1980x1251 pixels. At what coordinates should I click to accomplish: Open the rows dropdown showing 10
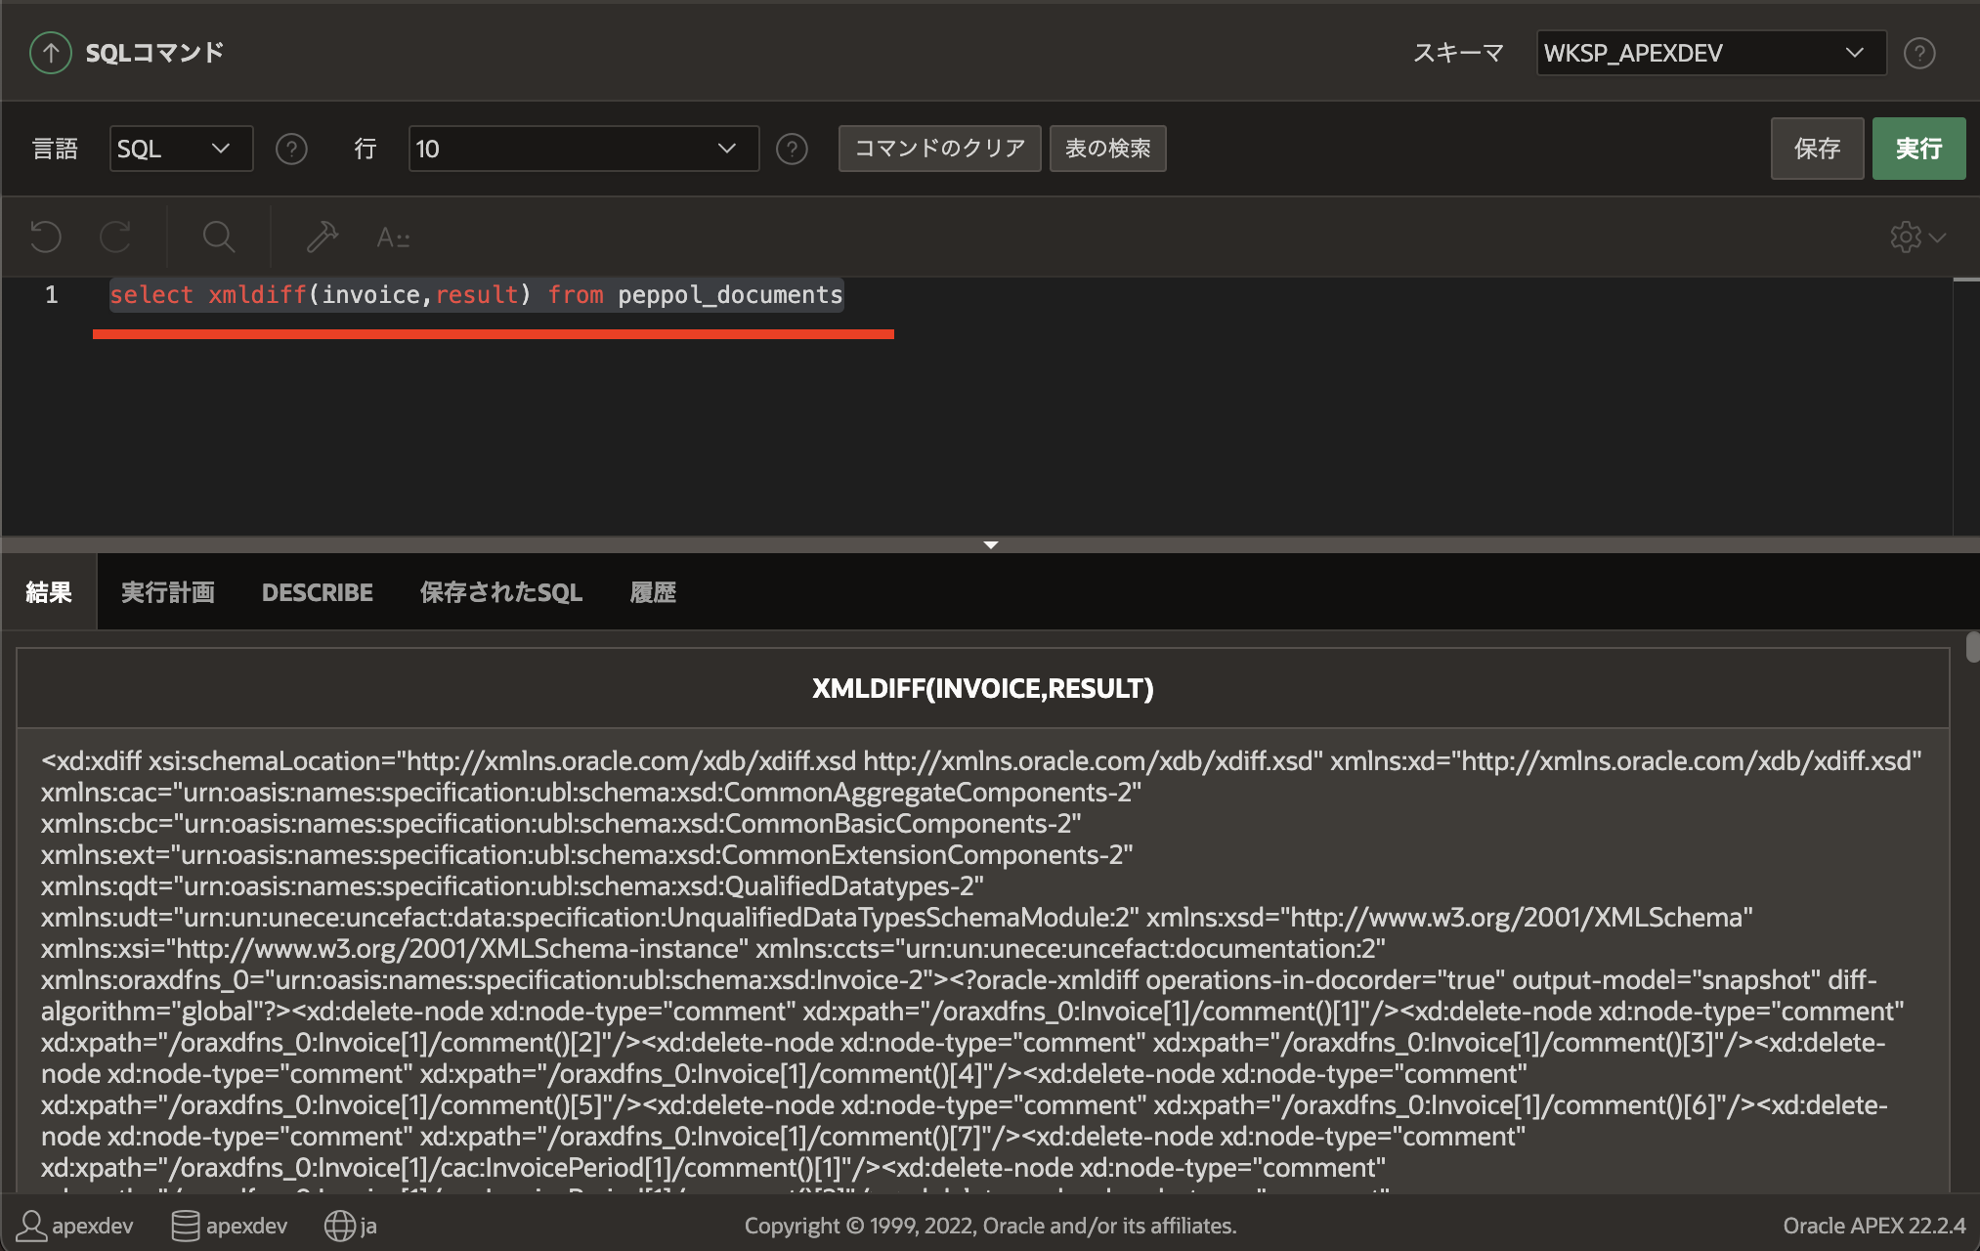coord(583,149)
